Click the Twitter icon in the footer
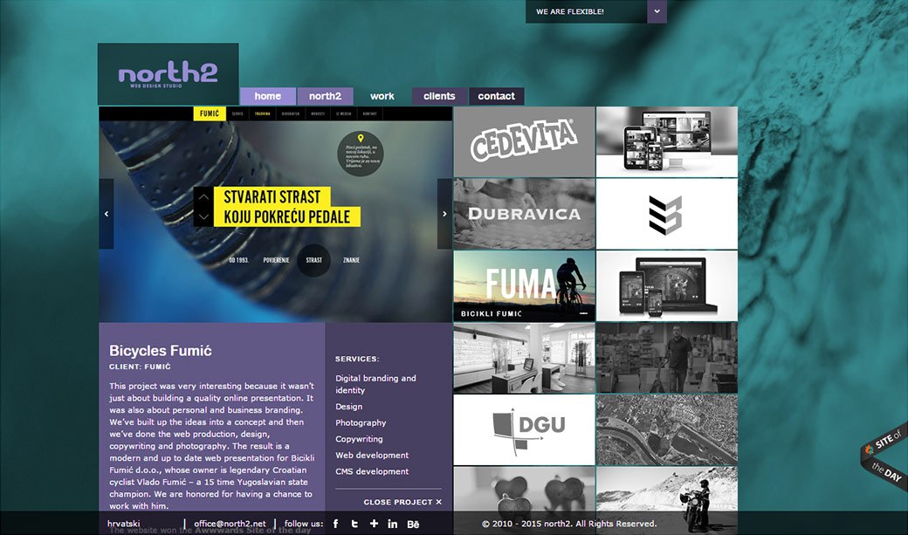The height and width of the screenshot is (535, 908). pyautogui.click(x=354, y=524)
